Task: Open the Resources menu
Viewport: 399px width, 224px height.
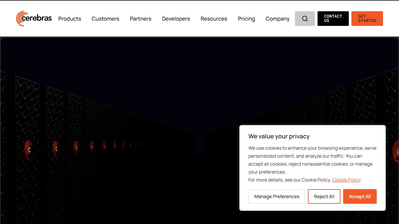Action: coord(214,19)
